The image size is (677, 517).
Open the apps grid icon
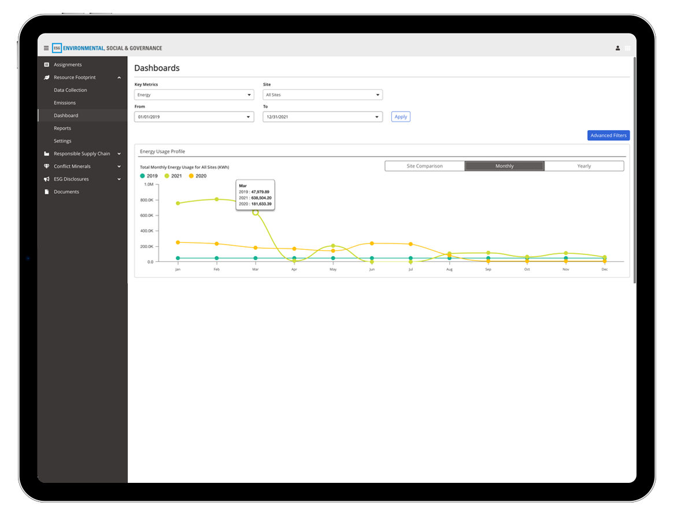tap(627, 48)
